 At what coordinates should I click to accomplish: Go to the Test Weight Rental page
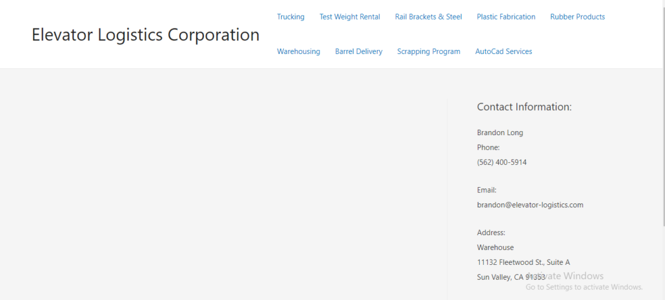[x=349, y=17]
